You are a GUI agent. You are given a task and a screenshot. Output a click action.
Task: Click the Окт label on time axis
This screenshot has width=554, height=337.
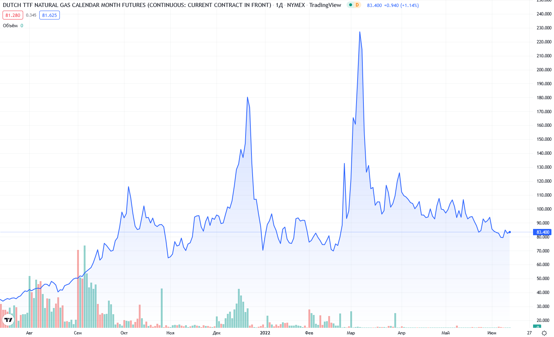pos(124,333)
